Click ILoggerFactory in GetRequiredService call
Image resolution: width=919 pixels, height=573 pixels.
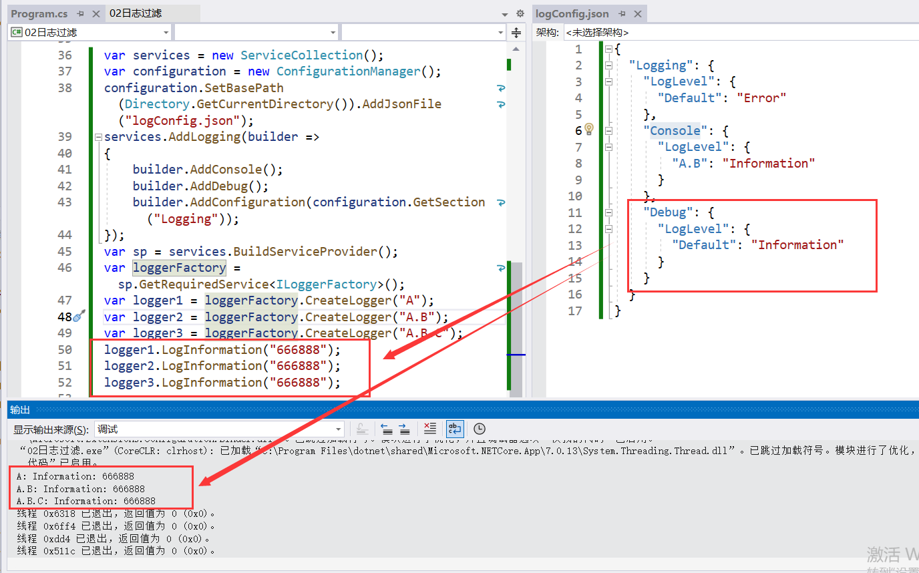[x=327, y=284]
